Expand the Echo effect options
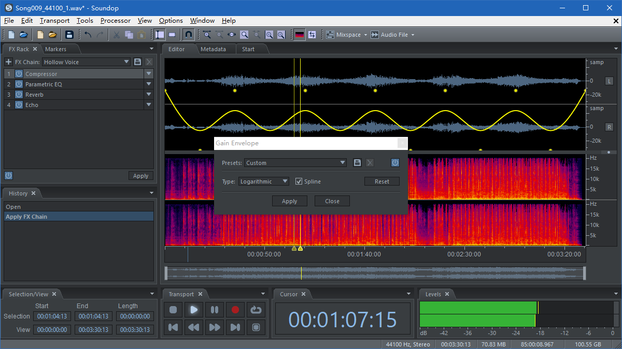622x349 pixels. click(x=149, y=104)
